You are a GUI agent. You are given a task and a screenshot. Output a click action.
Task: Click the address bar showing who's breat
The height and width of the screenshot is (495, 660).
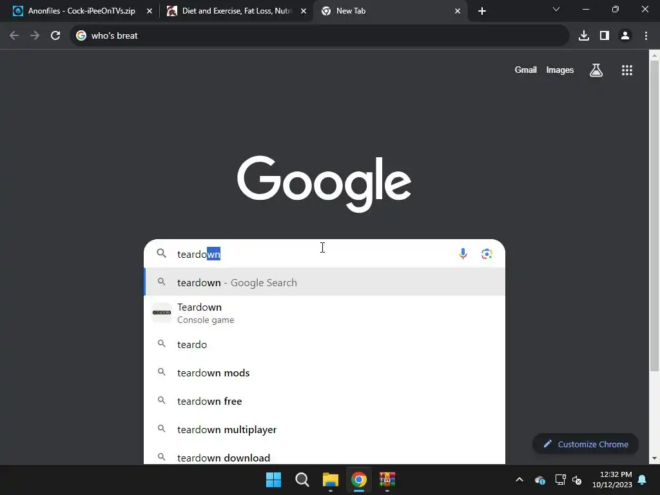pos(320,36)
